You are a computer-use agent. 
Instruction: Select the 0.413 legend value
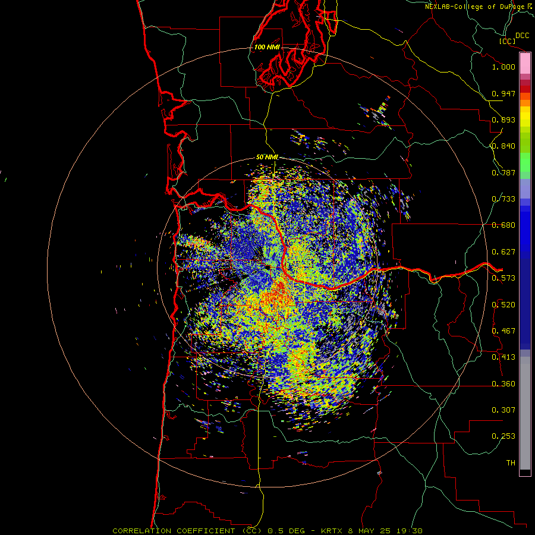click(503, 357)
